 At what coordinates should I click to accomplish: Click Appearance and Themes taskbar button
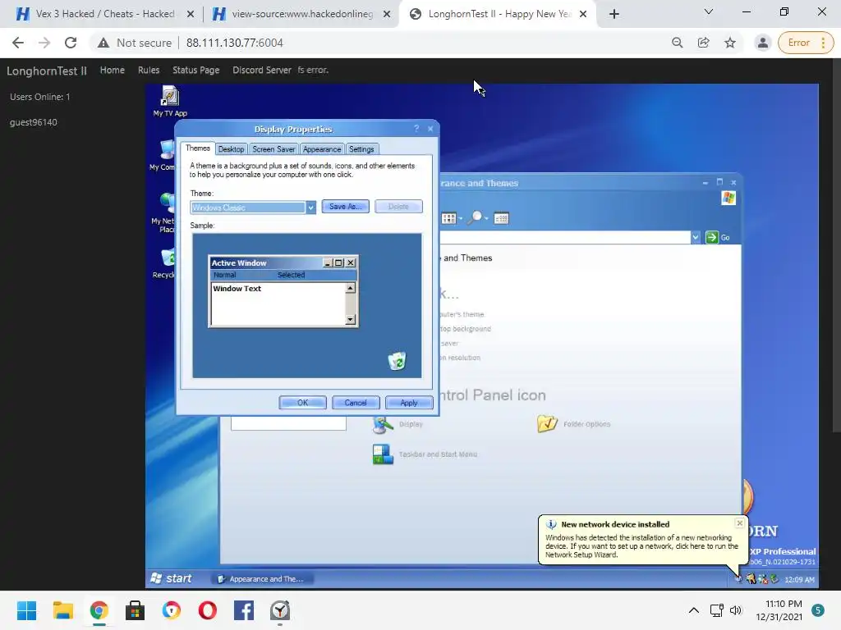pyautogui.click(x=262, y=578)
